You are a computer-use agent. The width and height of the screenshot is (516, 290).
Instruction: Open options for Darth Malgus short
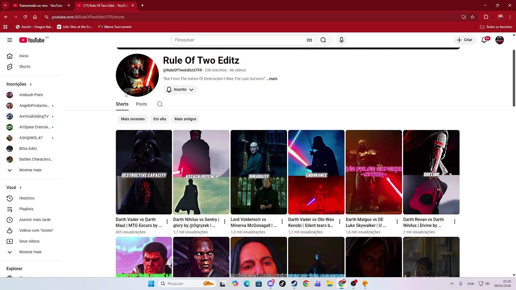click(x=397, y=222)
